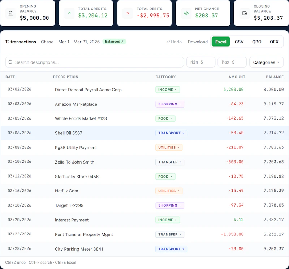Select description Target T-2299
Viewport: 289px width, 269px height.
tap(69, 205)
